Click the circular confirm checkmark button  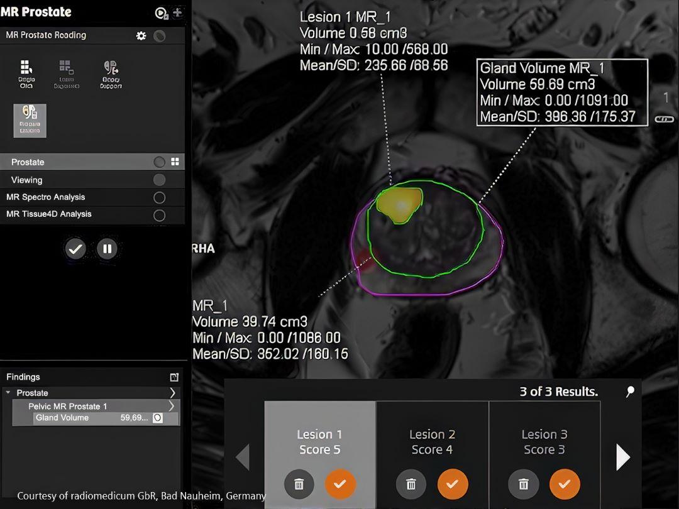click(x=75, y=249)
